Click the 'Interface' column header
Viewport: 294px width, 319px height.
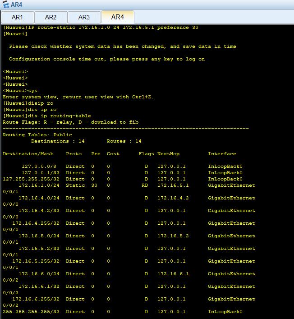pos(222,153)
